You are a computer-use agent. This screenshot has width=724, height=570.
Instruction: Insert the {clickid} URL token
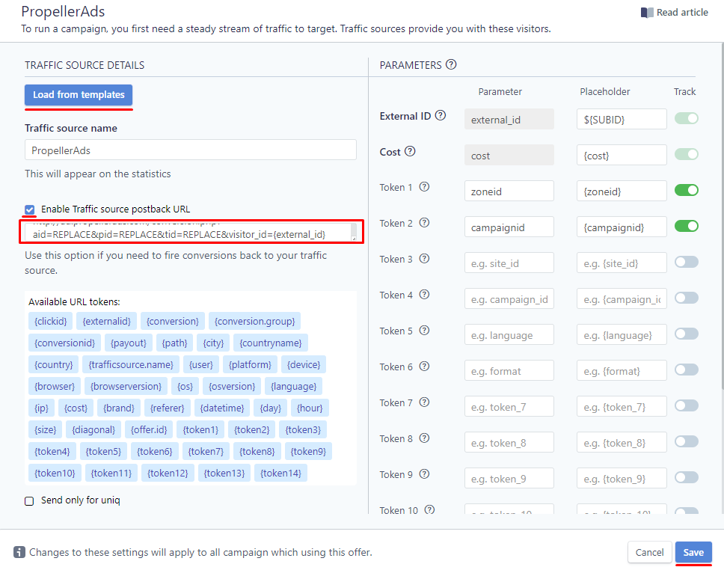pos(50,321)
